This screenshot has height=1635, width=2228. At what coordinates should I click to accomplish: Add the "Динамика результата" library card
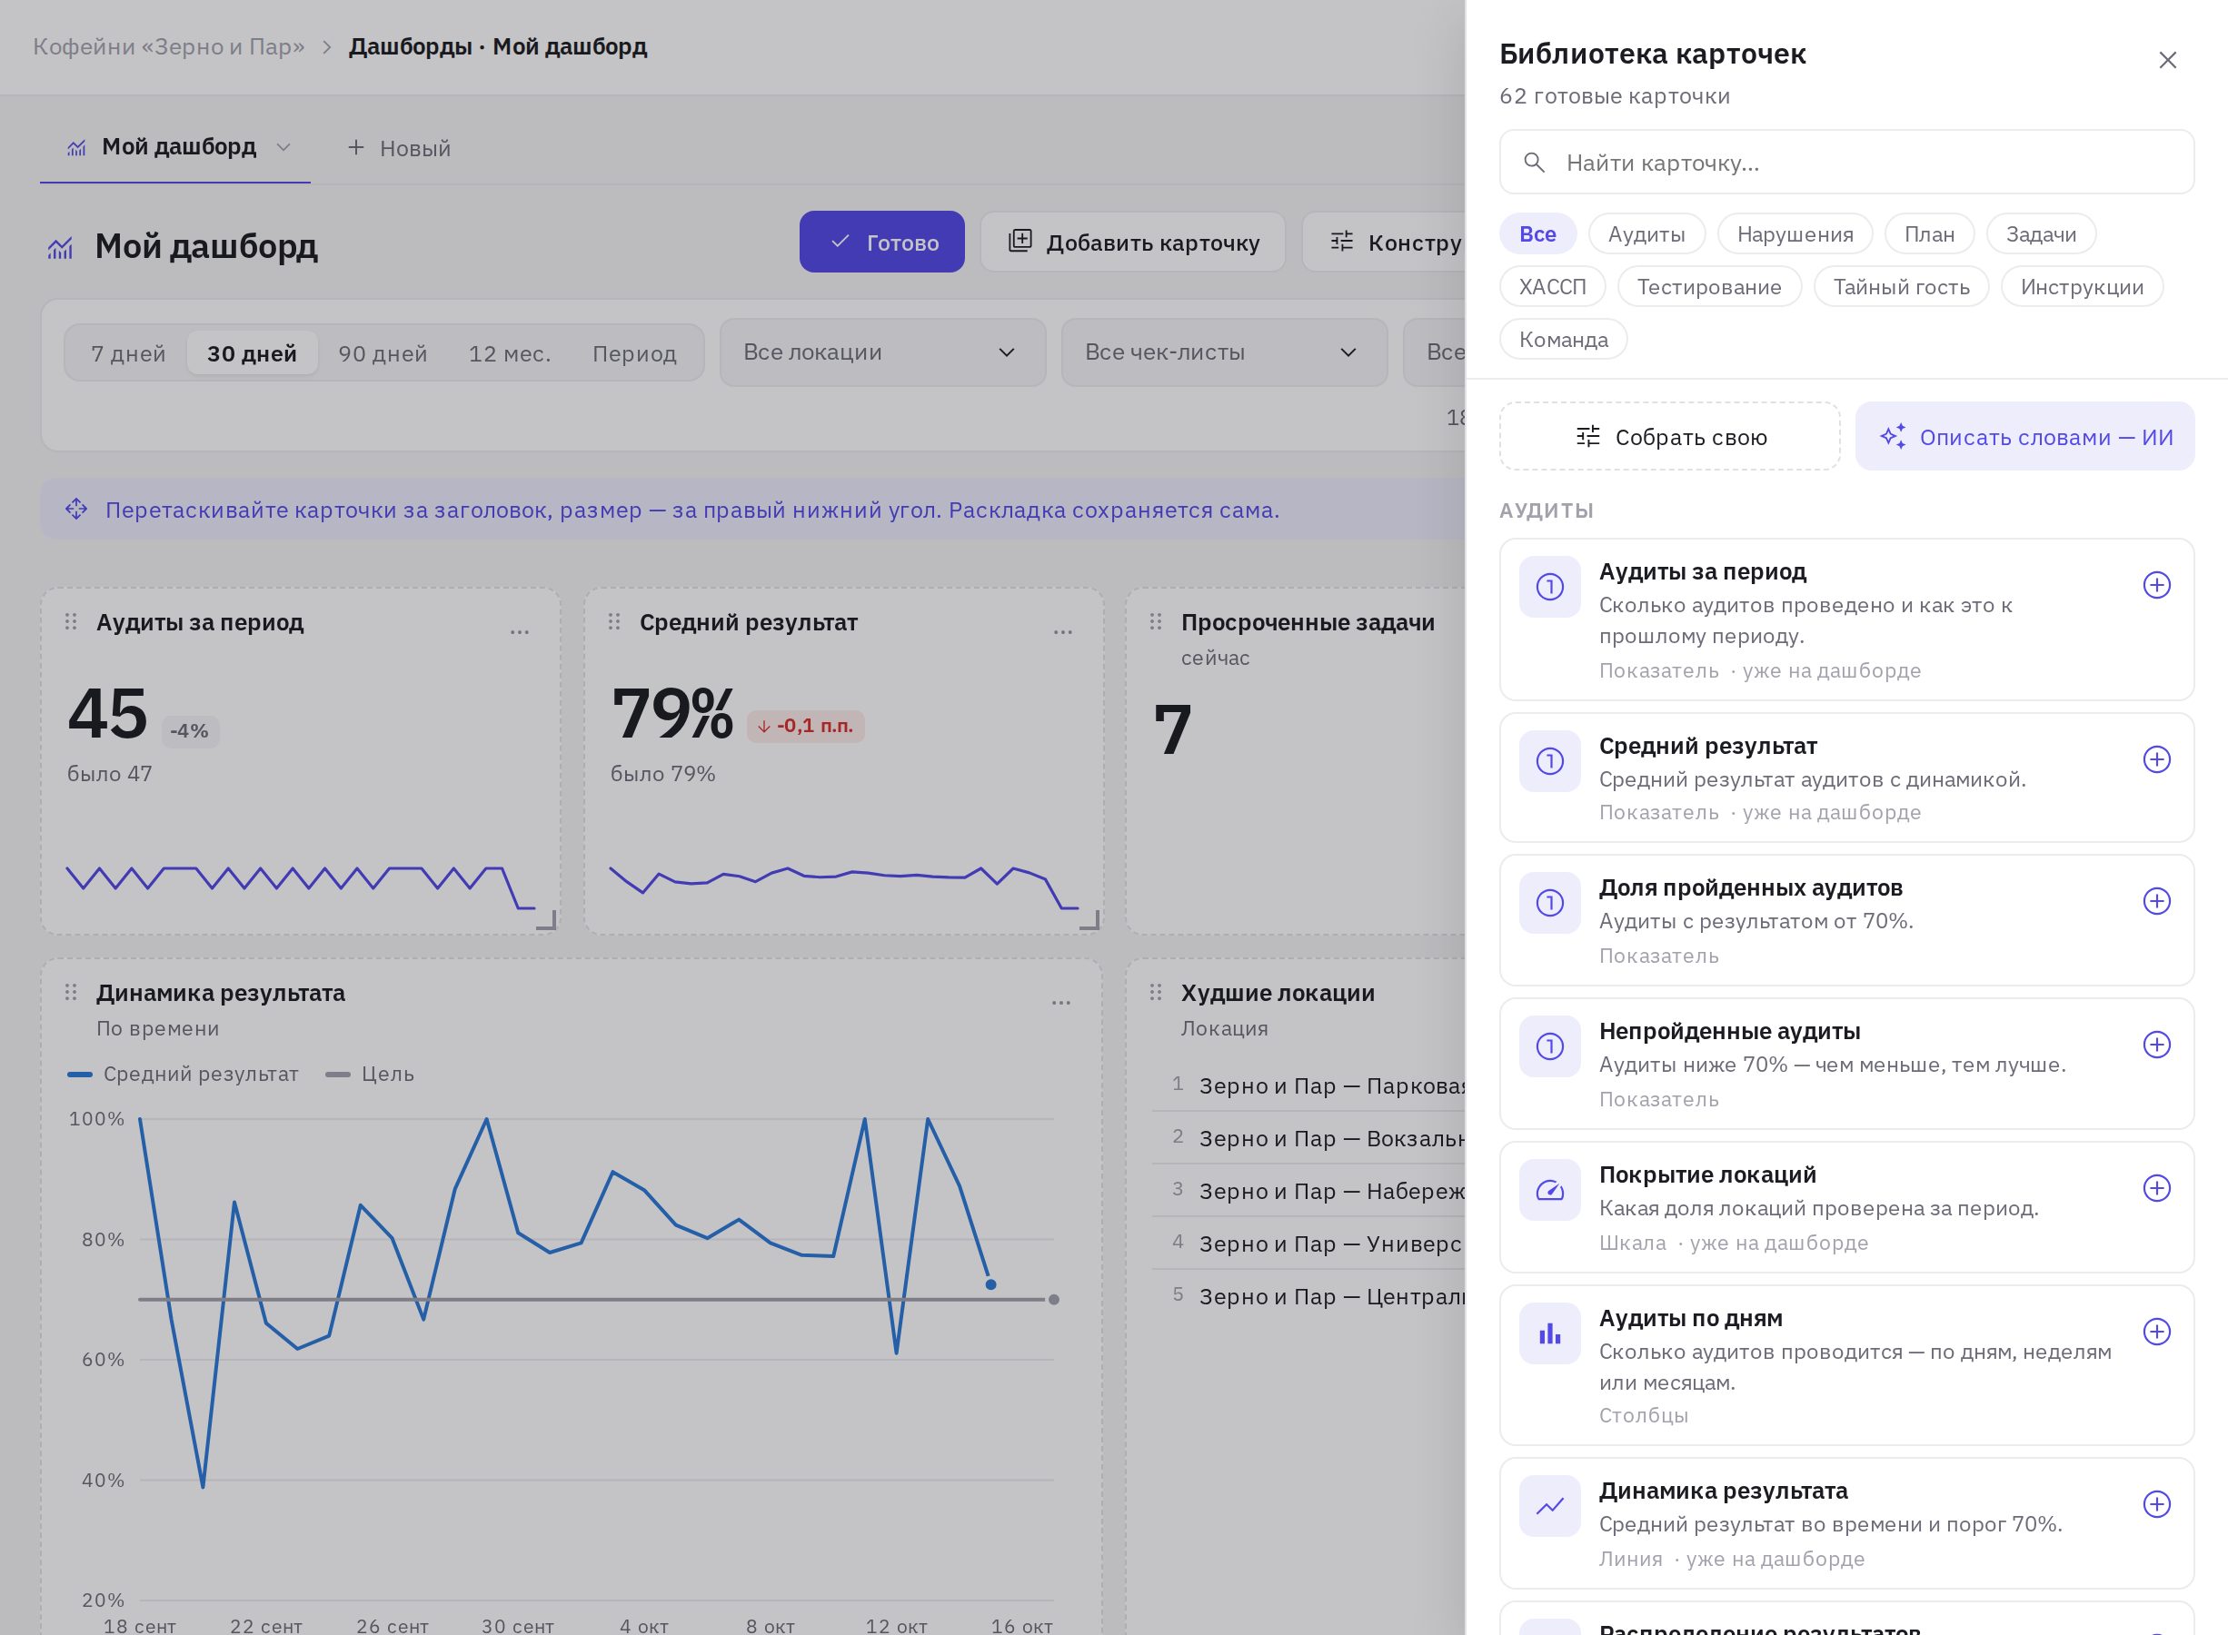coord(2157,1504)
